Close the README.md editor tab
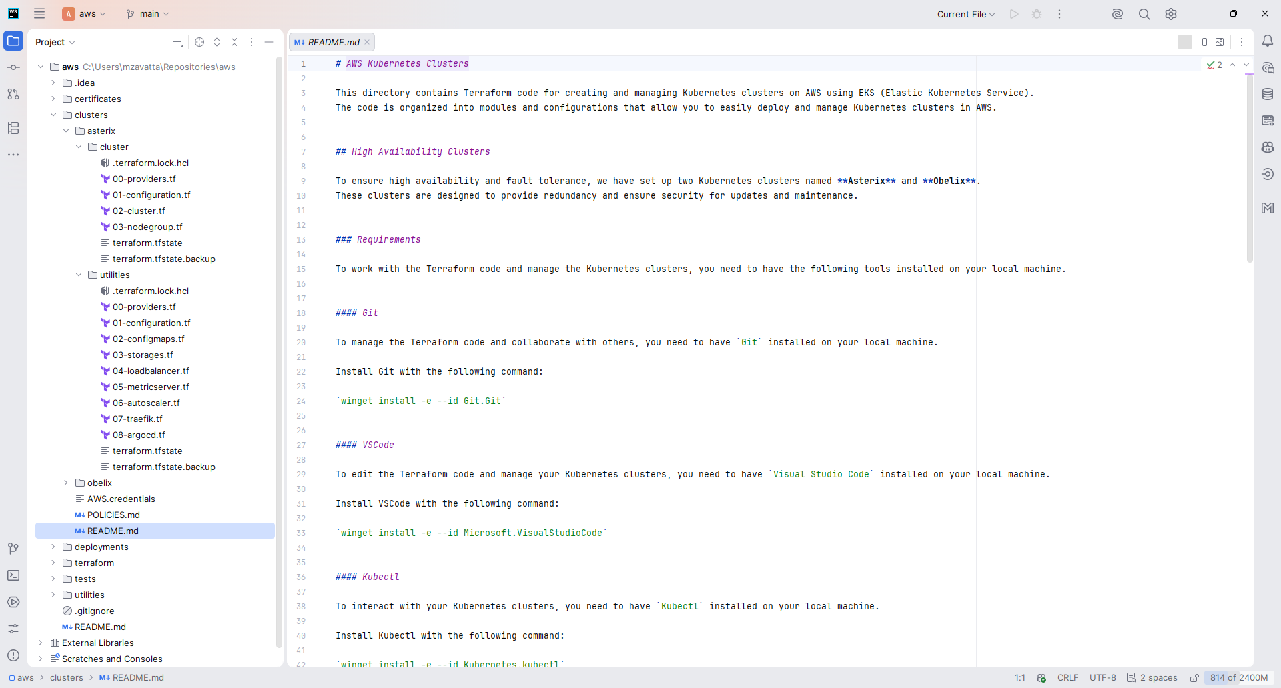Screen dimensions: 1281x688 [367, 42]
